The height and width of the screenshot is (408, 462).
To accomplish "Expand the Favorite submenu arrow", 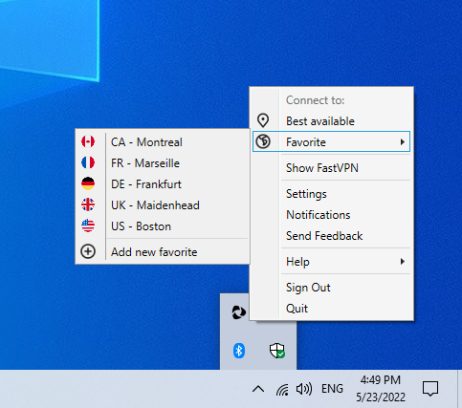I will click(403, 141).
